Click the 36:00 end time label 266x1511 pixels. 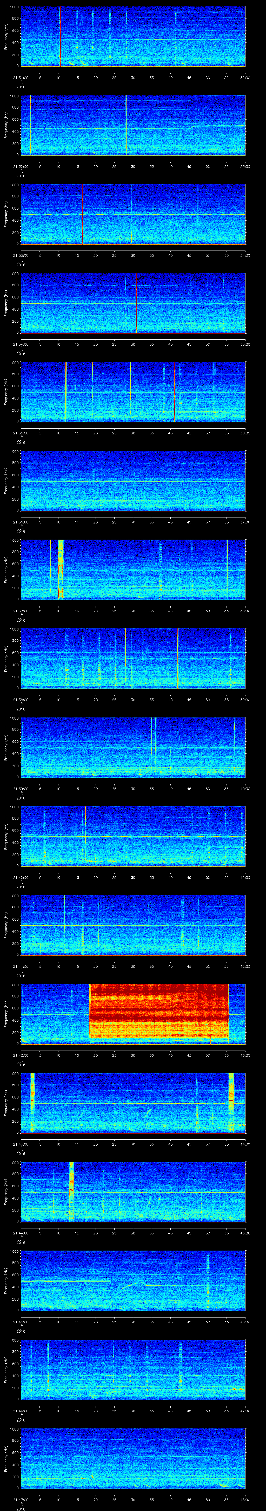pos(245,433)
